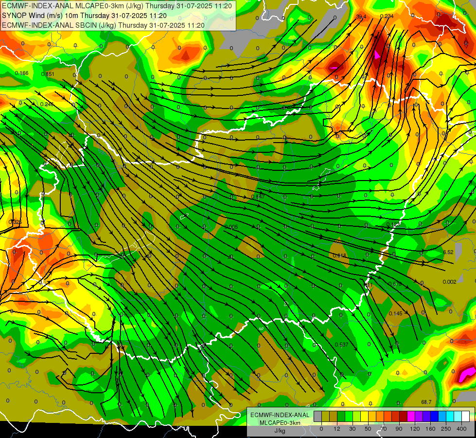Screen dimensions: 476x438
Task: Click the legend value 50
Action: (x=368, y=429)
